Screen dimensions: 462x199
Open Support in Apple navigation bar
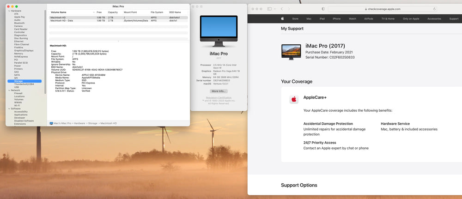tap(454, 18)
